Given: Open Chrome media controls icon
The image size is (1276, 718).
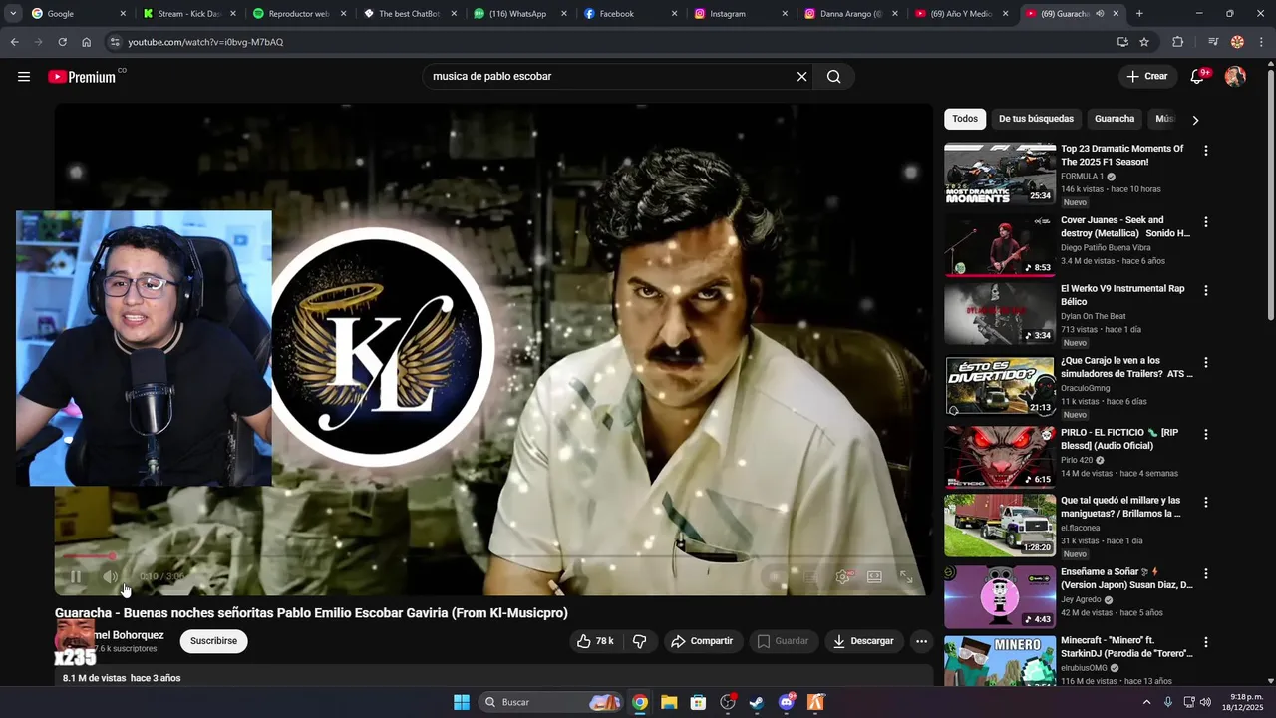Looking at the screenshot, I should coord(1212,42).
